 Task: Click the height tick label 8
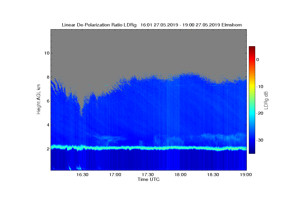coord(48,77)
